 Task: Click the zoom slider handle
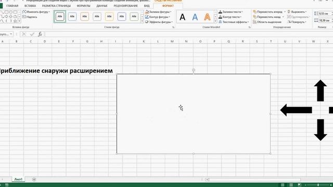click(318, 185)
